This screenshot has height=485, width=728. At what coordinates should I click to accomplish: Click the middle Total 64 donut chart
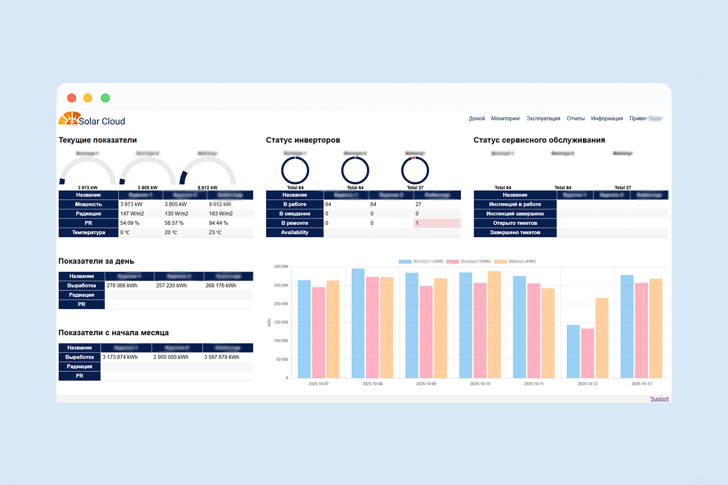[x=355, y=170]
